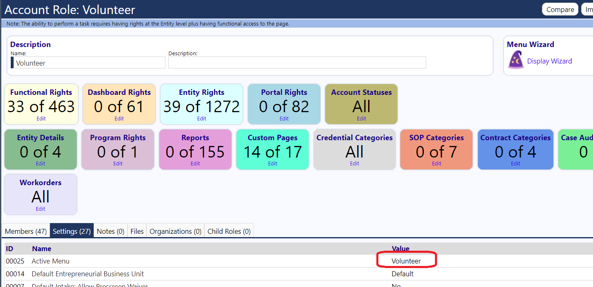Edit SOP Categories card

(437, 163)
